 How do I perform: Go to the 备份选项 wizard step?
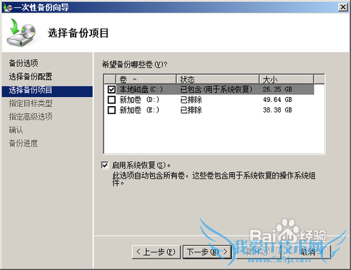pyautogui.click(x=23, y=63)
